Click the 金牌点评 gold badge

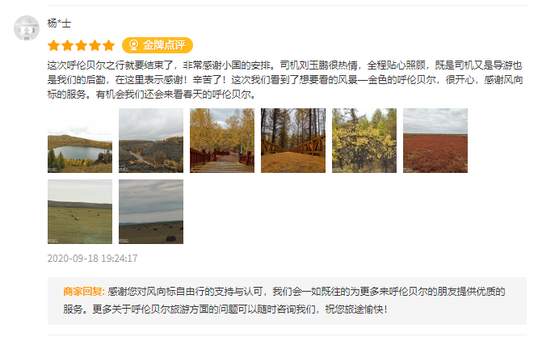(x=158, y=45)
